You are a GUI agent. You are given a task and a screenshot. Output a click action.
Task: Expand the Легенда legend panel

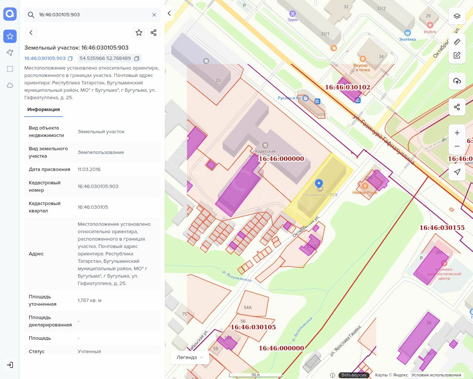click(x=190, y=357)
